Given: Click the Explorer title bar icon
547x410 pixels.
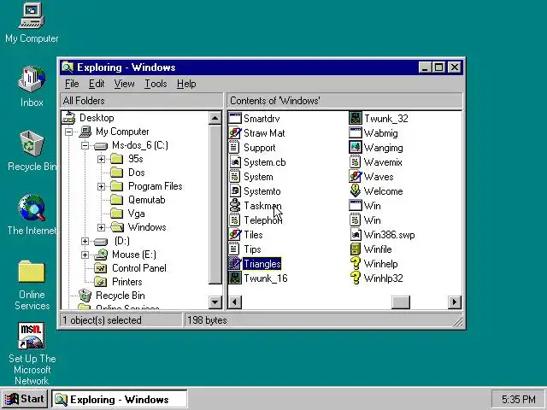Looking at the screenshot, I should point(68,67).
